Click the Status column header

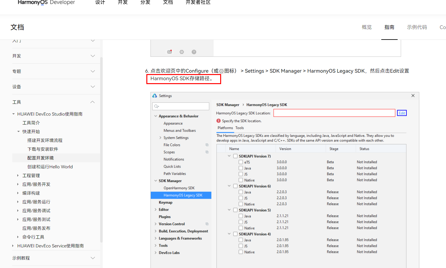click(364, 149)
